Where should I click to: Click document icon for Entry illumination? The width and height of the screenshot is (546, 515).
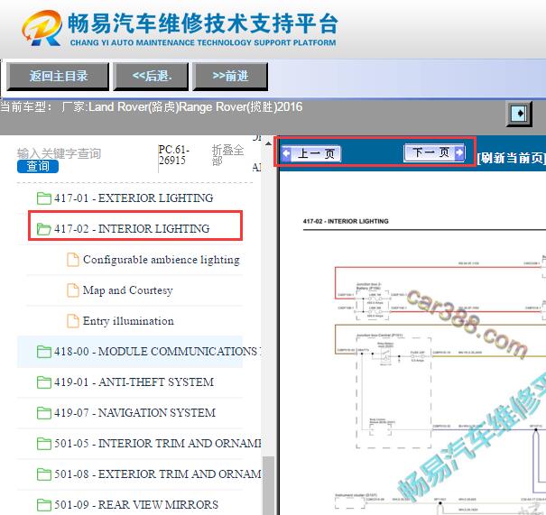click(73, 321)
